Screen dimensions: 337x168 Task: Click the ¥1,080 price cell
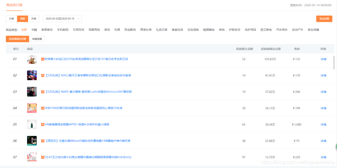pos(297,125)
